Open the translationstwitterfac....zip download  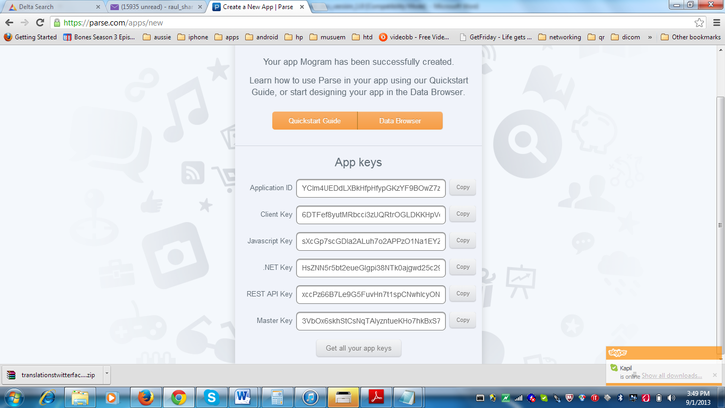53,375
